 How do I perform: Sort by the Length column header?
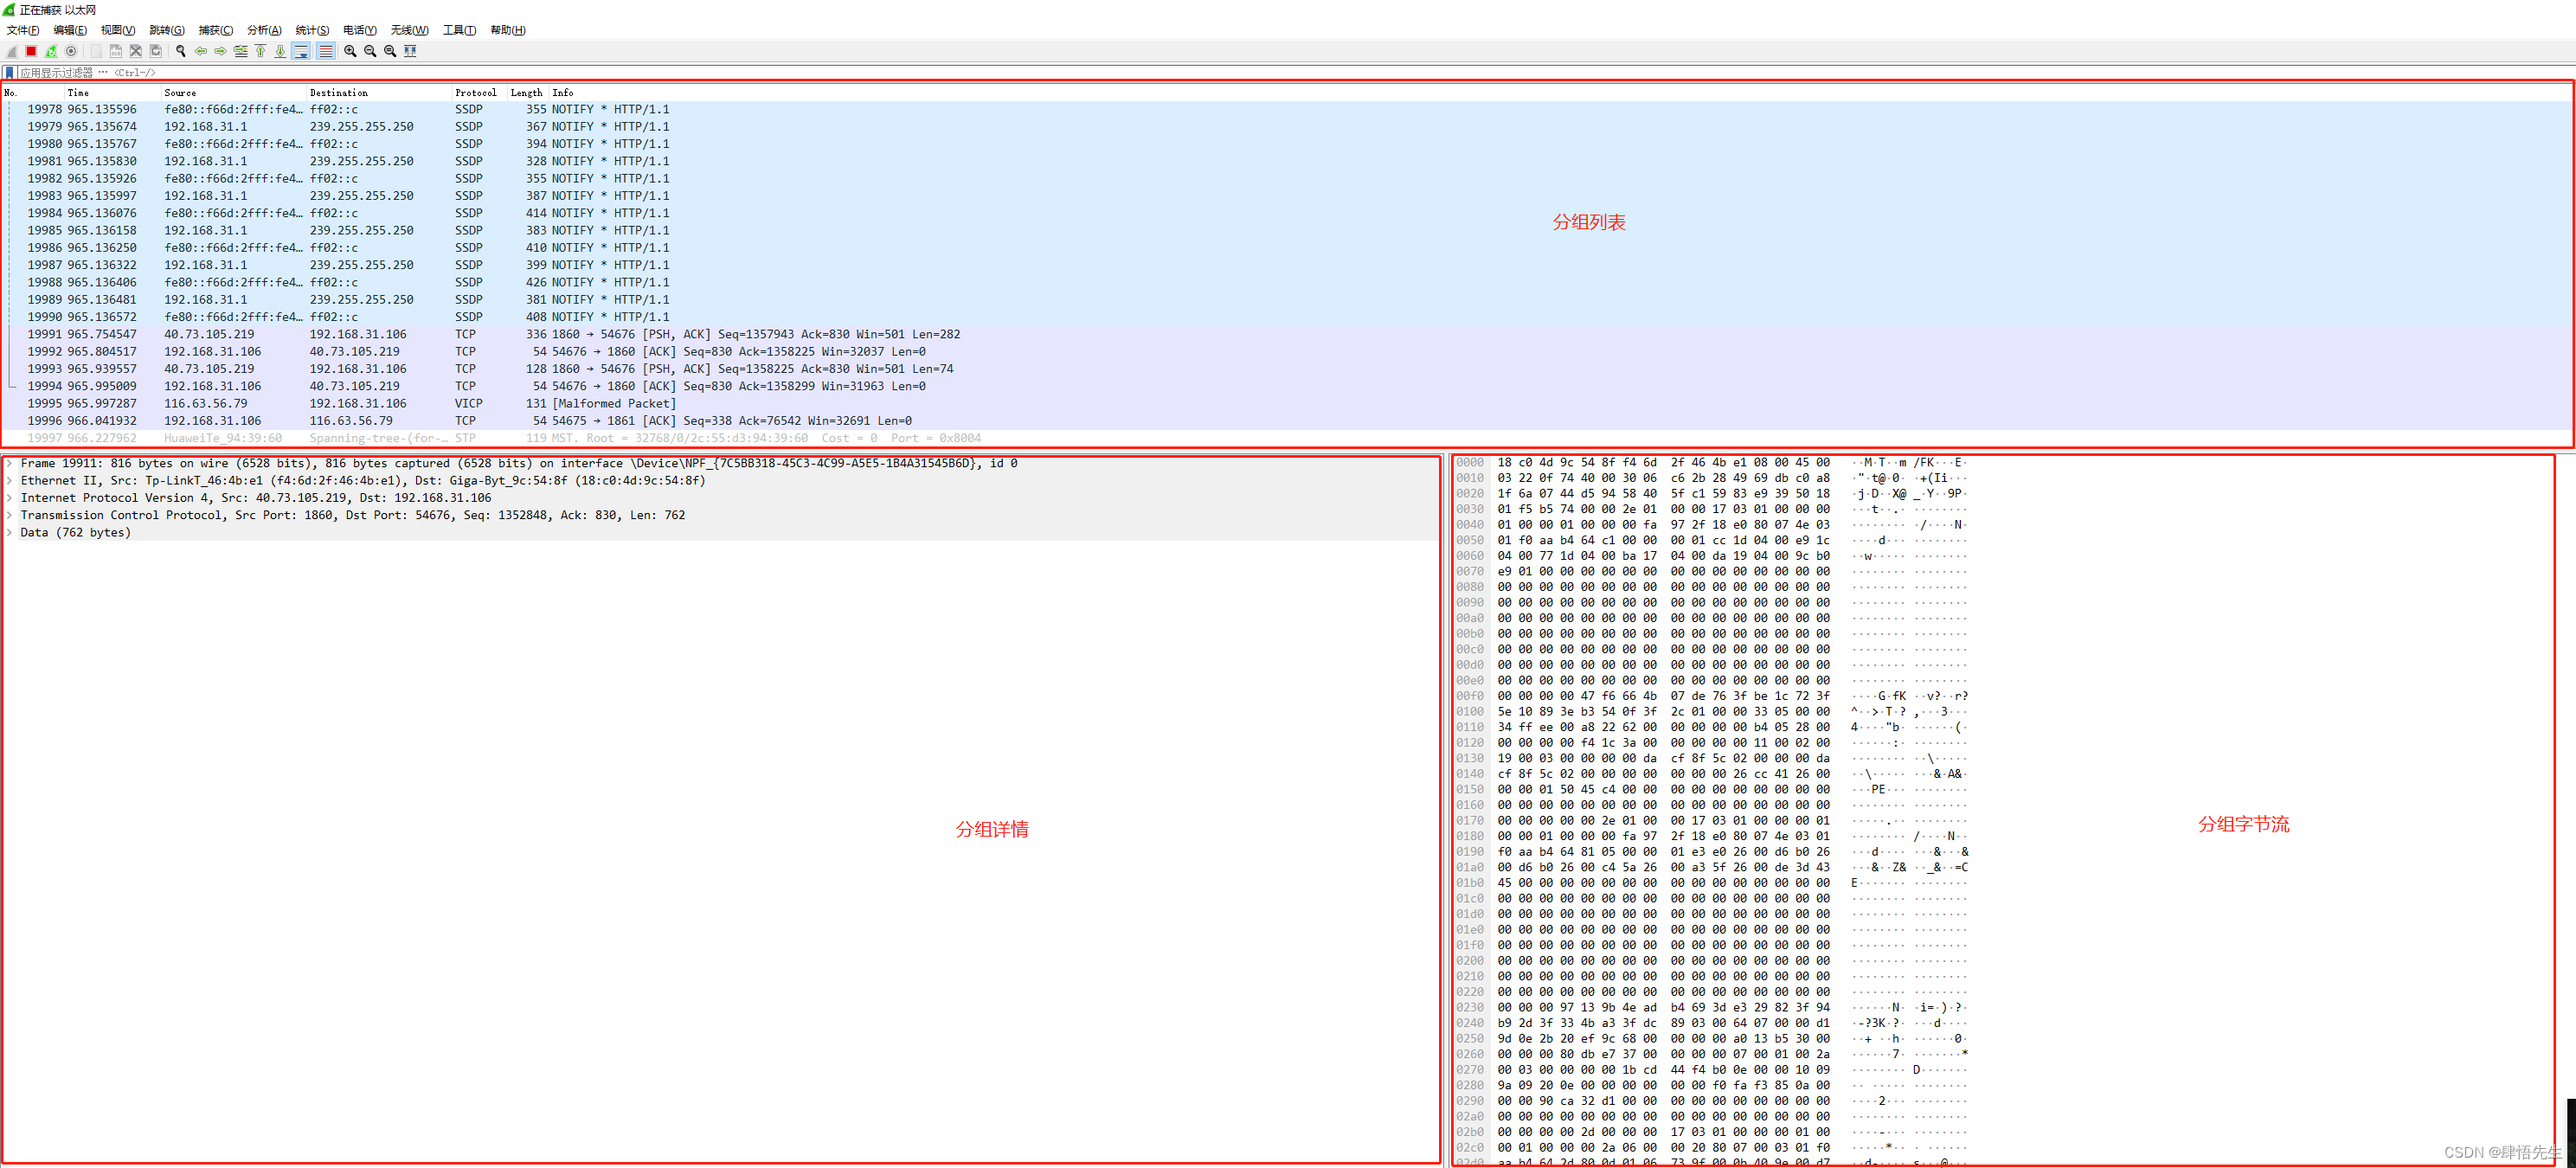tap(527, 93)
